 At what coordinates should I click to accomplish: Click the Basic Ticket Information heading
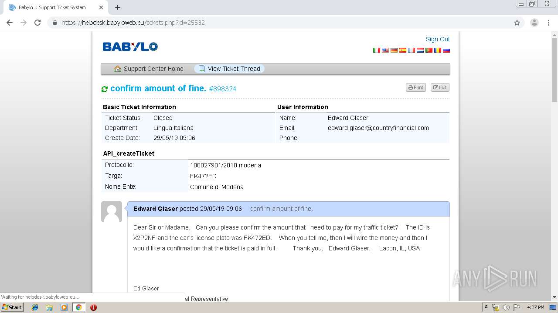pyautogui.click(x=139, y=107)
